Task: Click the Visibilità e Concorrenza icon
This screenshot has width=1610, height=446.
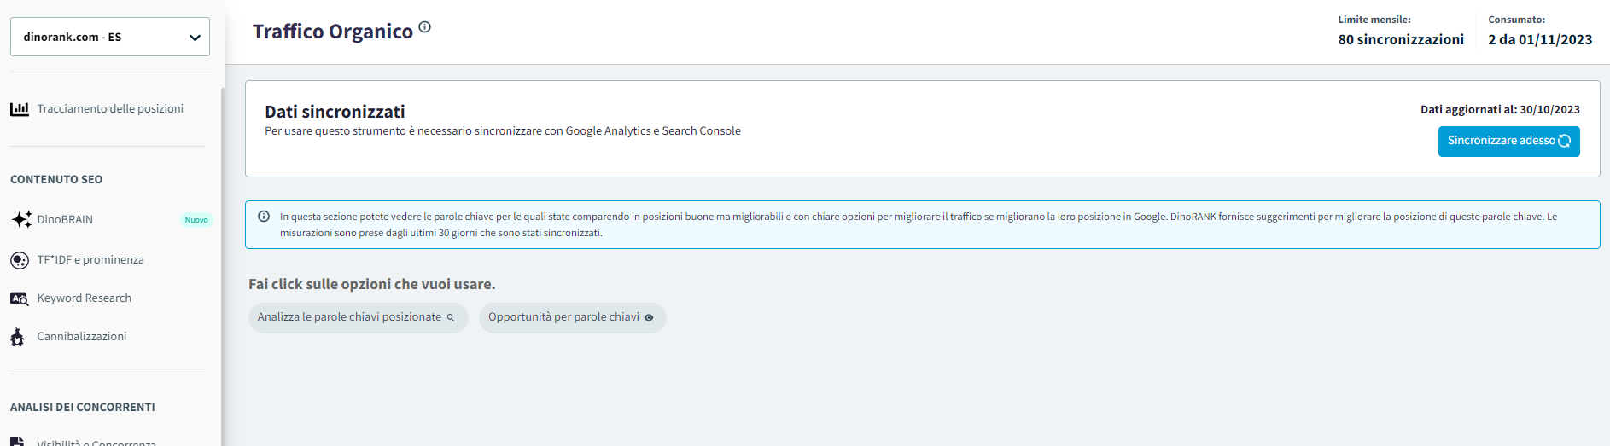Action: pos(18,441)
